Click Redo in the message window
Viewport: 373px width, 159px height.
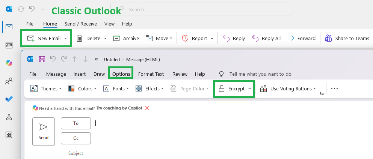coord(64,59)
